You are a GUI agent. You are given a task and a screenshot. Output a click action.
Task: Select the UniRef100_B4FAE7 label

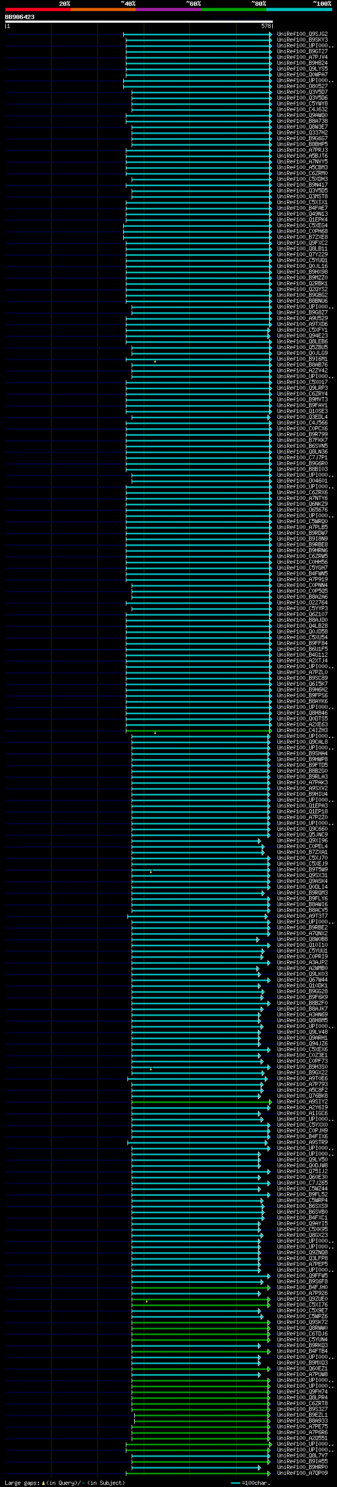click(302, 208)
